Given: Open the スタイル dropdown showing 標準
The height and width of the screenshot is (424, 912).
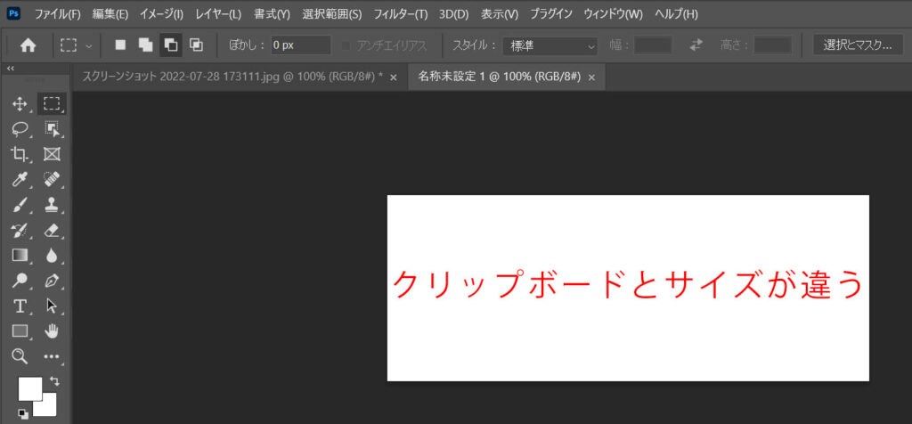Looking at the screenshot, I should 550,45.
